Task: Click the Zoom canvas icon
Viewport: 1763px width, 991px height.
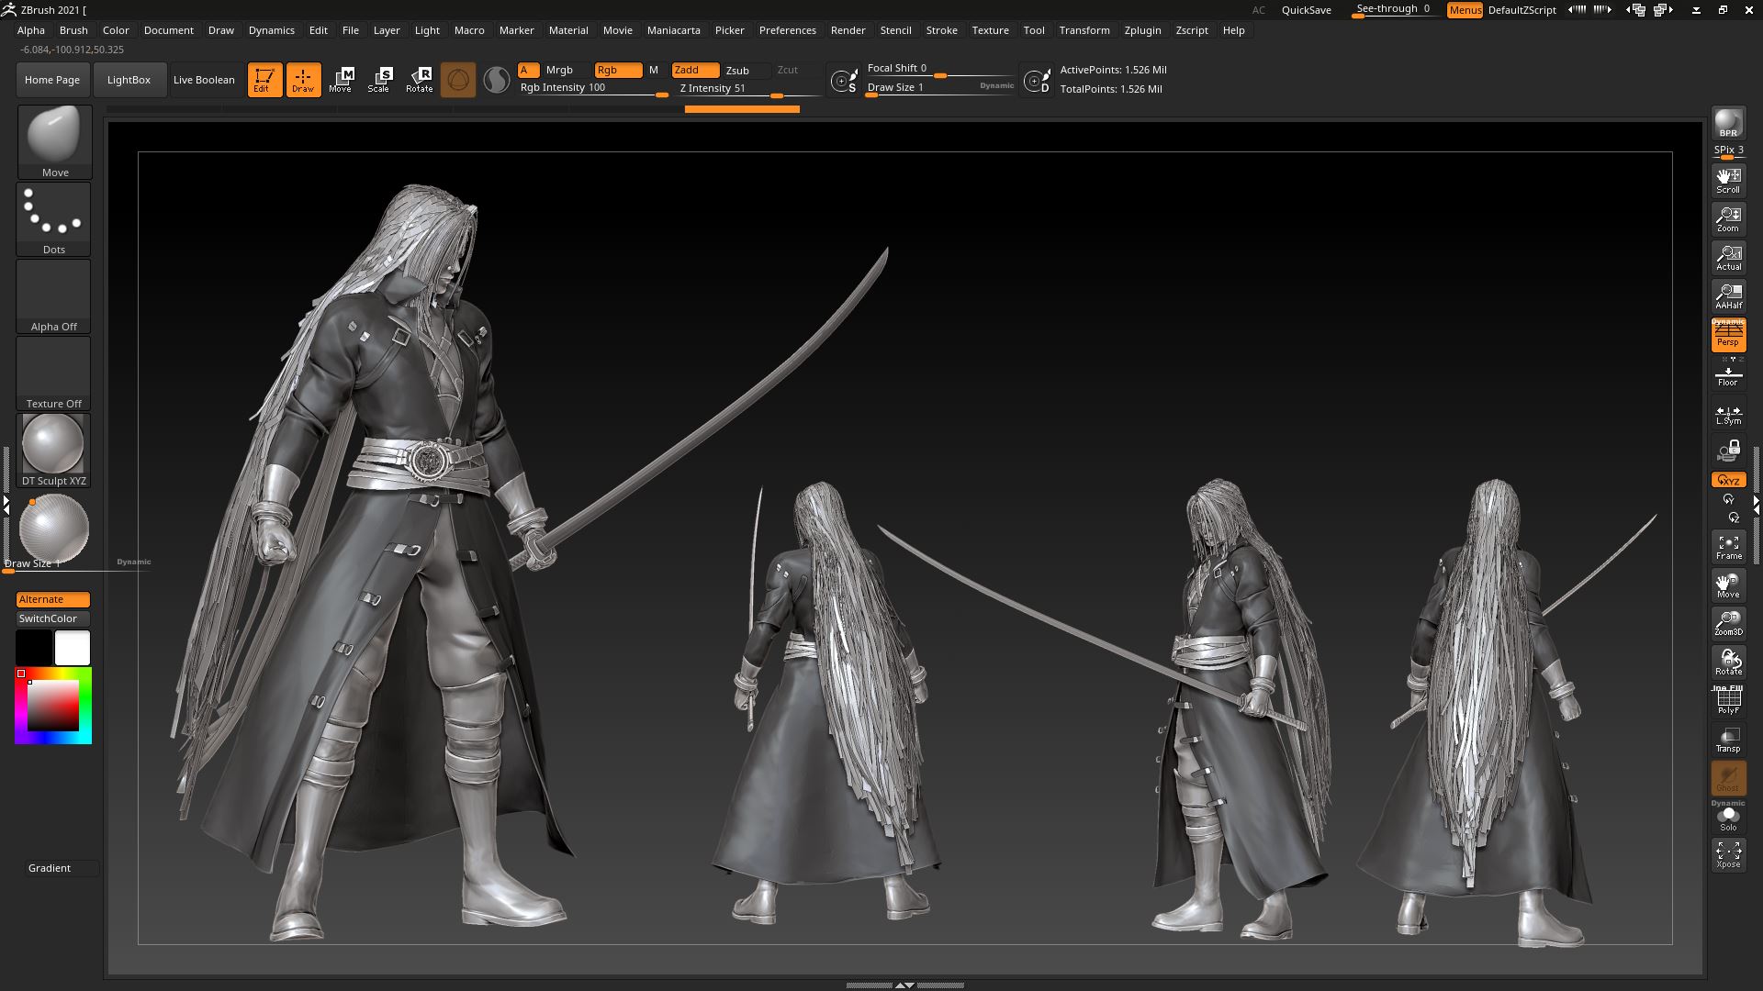Action: [x=1728, y=218]
